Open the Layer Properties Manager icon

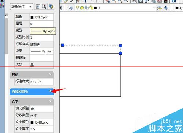pyautogui.click(x=71, y=8)
